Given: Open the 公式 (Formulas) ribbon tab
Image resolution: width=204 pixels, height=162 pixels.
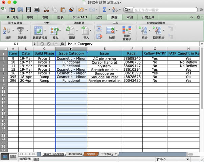Looking at the screenshot, I should 99,17.
